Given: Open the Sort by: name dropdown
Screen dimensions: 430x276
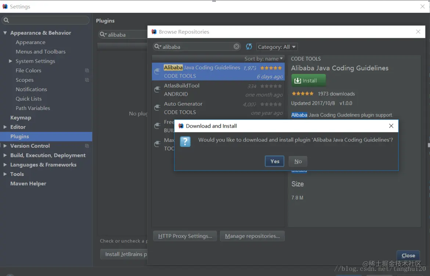Looking at the screenshot, I should coord(264,59).
